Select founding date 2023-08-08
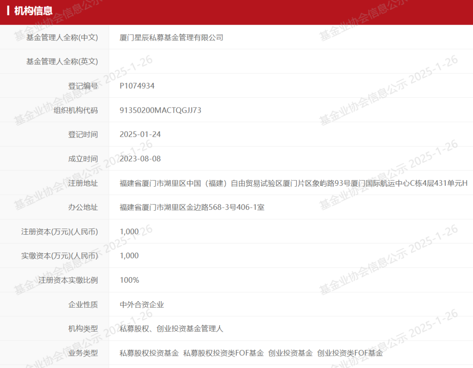The width and height of the screenshot is (473, 368). tap(140, 159)
